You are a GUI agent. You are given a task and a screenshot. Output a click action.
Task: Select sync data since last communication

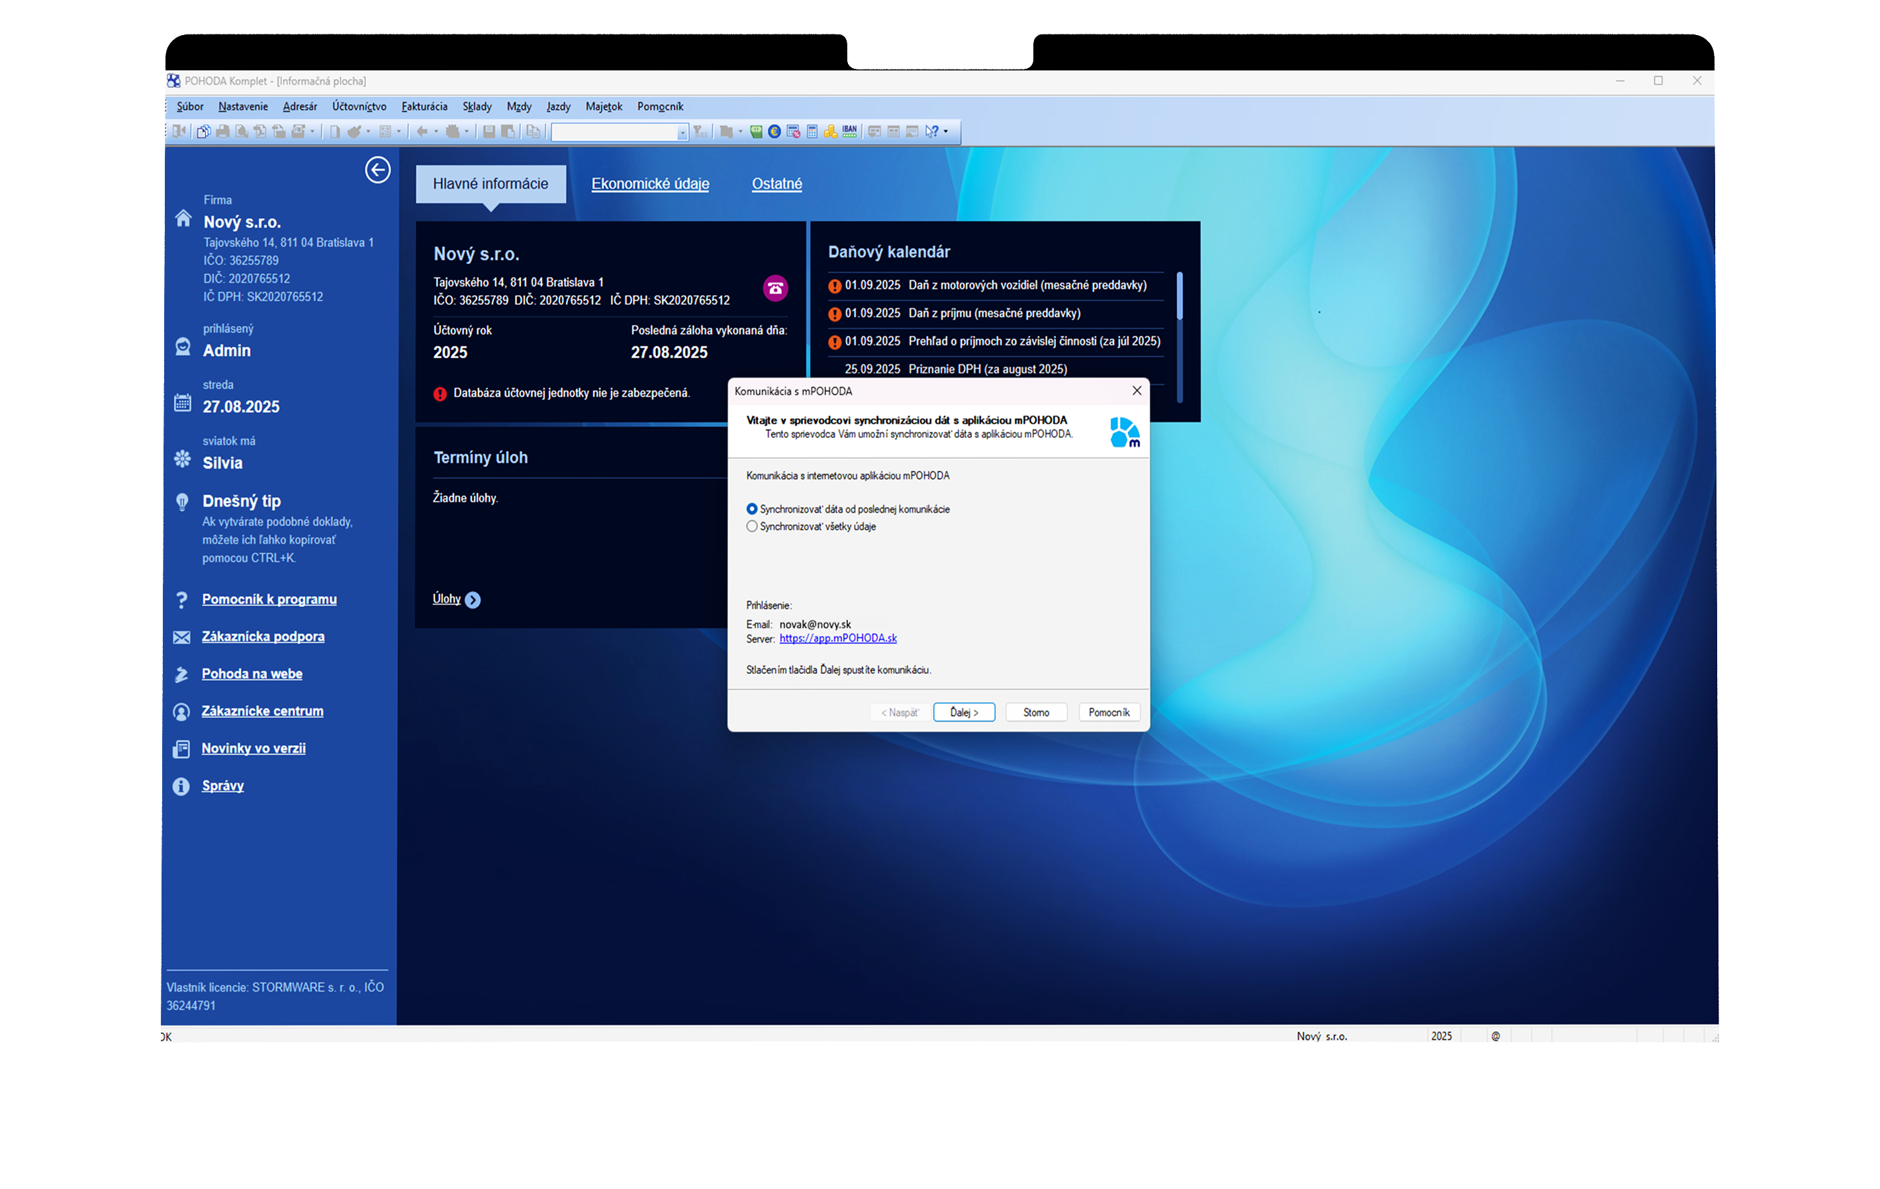pyautogui.click(x=849, y=509)
